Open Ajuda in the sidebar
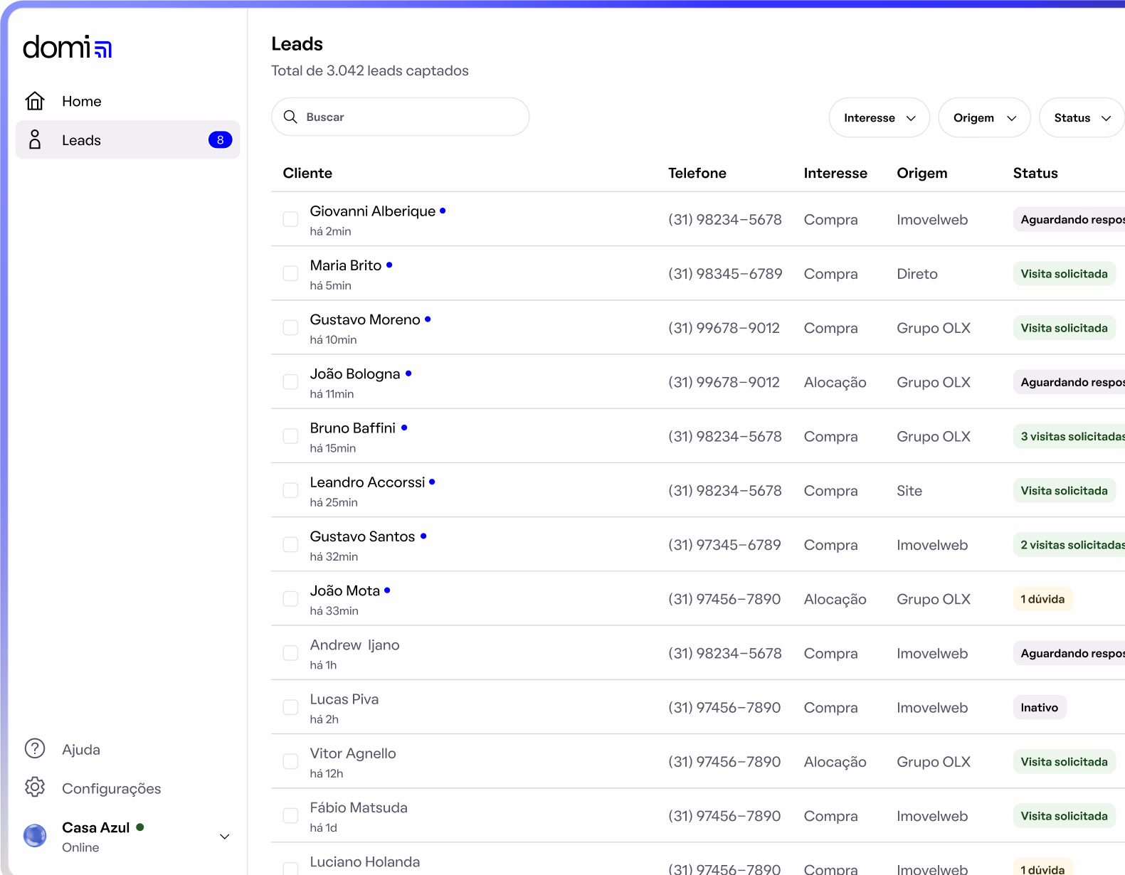1125x875 pixels. [128, 749]
